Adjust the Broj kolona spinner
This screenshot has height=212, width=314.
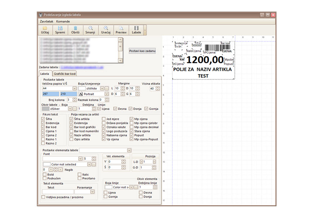coord(74,100)
